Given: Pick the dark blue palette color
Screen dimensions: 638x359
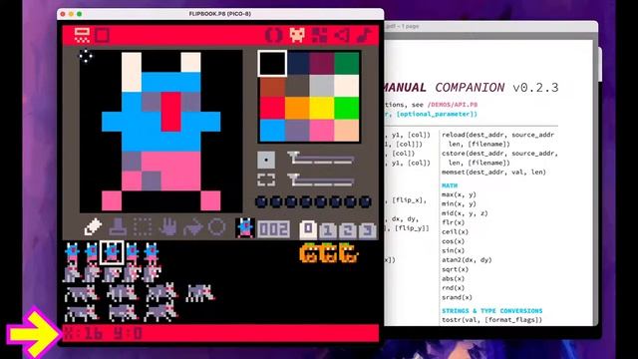Looking at the screenshot, I should pos(297,63).
